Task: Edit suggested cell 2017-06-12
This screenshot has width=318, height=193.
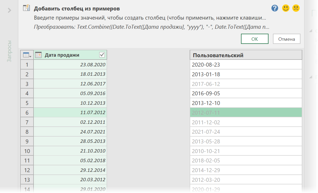Action: [246, 84]
